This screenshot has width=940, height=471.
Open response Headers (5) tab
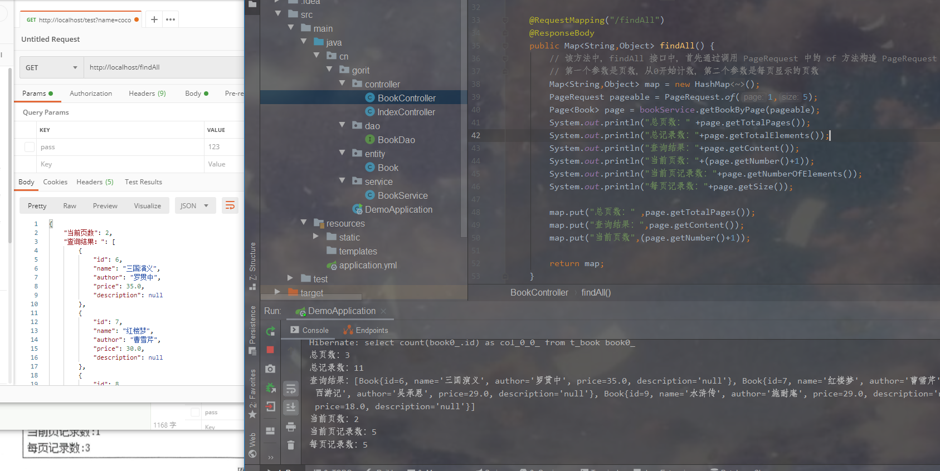[95, 182]
